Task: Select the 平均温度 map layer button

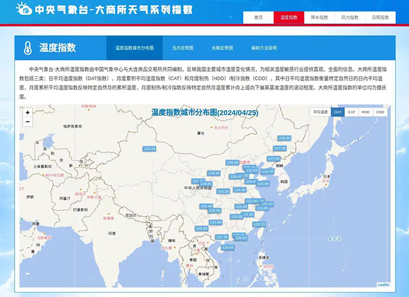Action: (x=320, y=112)
